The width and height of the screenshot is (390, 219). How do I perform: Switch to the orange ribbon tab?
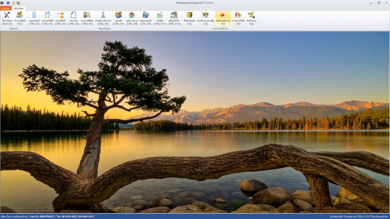pyautogui.click(x=6, y=8)
